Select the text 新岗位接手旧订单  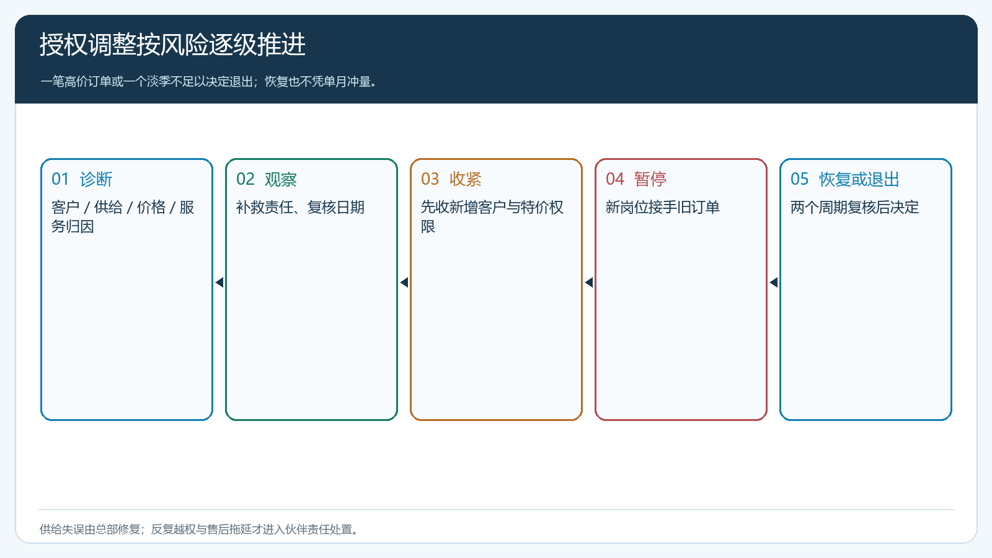click(663, 207)
